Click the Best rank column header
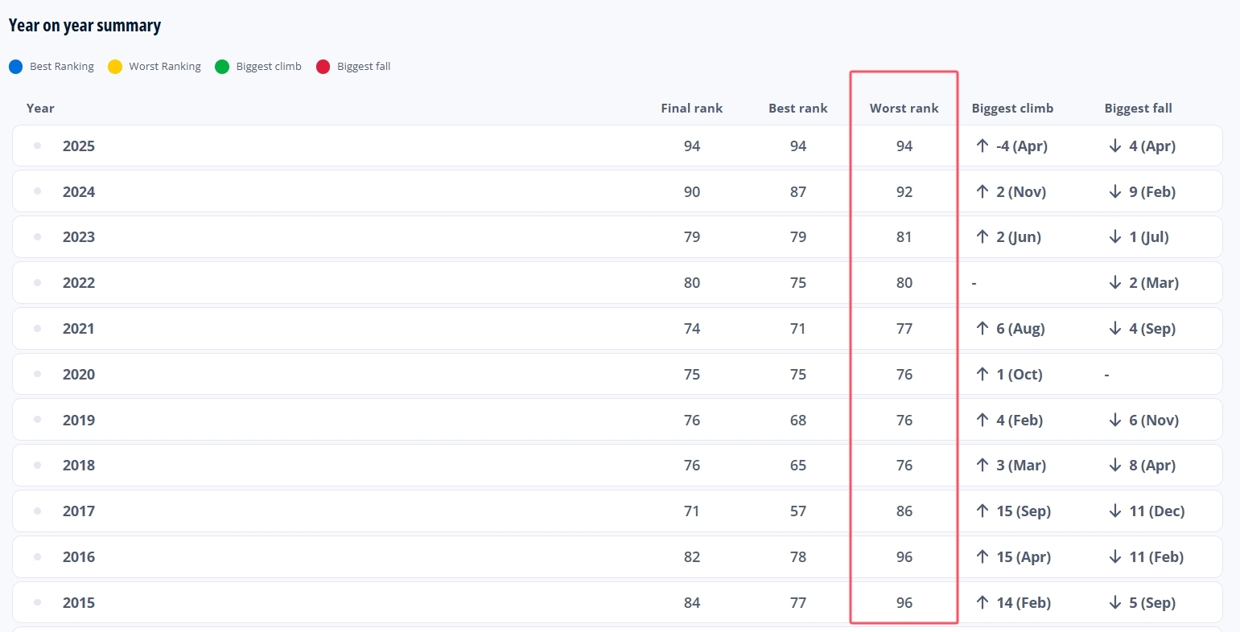This screenshot has width=1240, height=632. point(798,109)
